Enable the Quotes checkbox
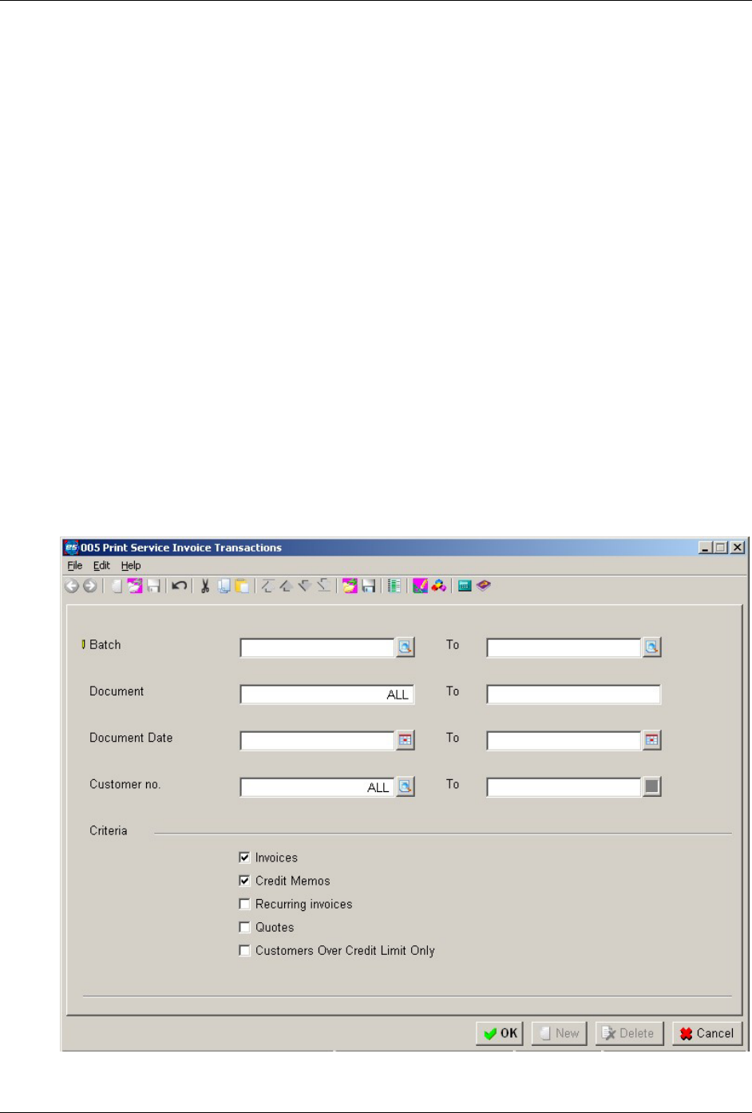 click(244, 927)
